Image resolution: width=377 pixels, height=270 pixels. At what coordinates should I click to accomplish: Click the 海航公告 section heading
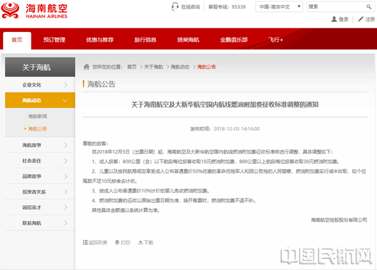pyautogui.click(x=101, y=84)
